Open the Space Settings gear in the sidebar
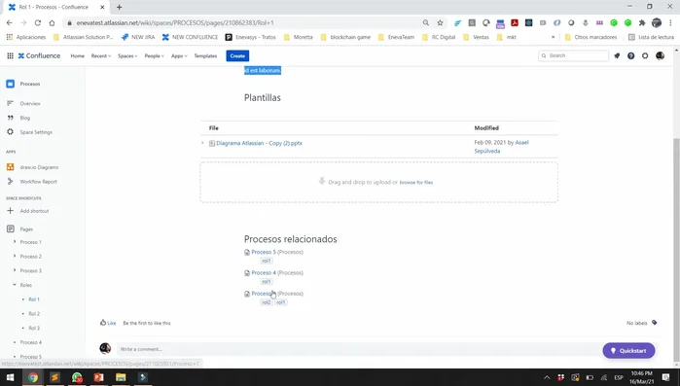Screen dimensions: 680x386 11,131
